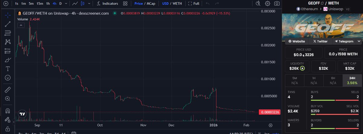Select the 5m timeframe
This screenshot has width=363, height=134.
click(x=31, y=4)
